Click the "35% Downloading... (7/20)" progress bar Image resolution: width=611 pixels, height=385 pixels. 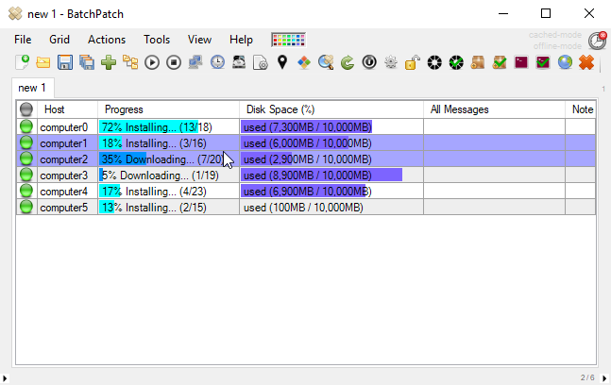168,159
